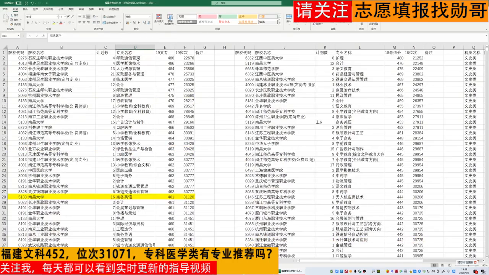Click the Accounting Number Format icon
Image resolution: width=489 pixels, height=275 pixels.
[128, 23]
